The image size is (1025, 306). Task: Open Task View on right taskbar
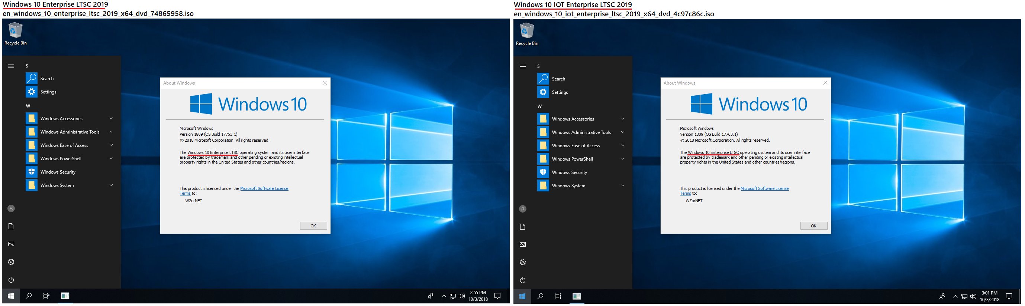tap(558, 296)
